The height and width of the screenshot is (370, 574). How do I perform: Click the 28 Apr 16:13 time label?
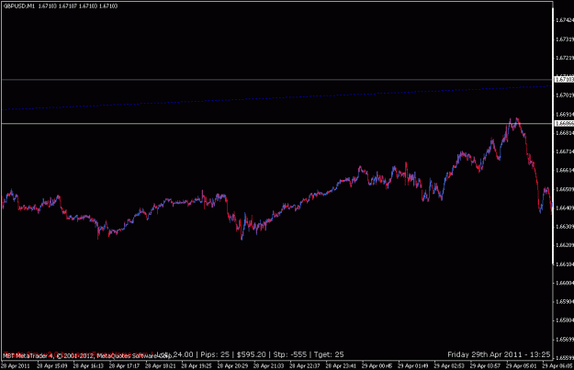[x=88, y=365]
